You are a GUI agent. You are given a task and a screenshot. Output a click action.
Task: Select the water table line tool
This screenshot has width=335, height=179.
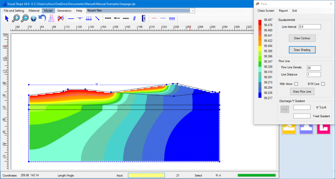tap(80, 18)
